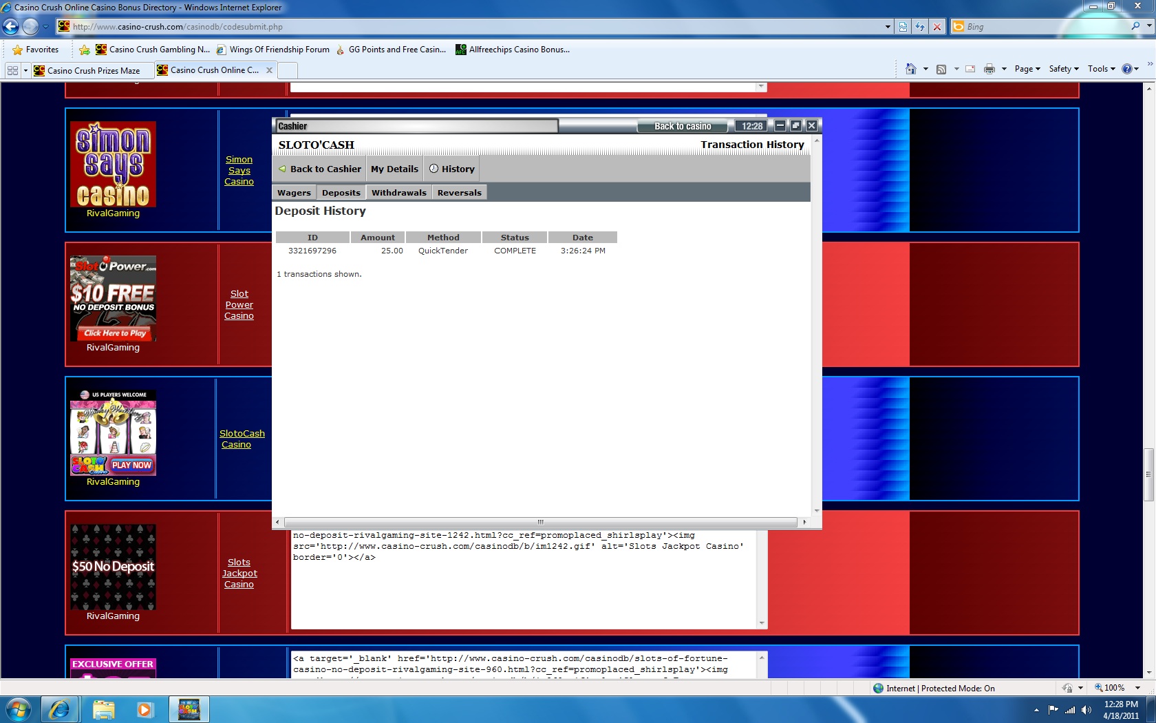Open the Tools menu dropdown
Image resolution: width=1156 pixels, height=723 pixels.
pos(1101,69)
